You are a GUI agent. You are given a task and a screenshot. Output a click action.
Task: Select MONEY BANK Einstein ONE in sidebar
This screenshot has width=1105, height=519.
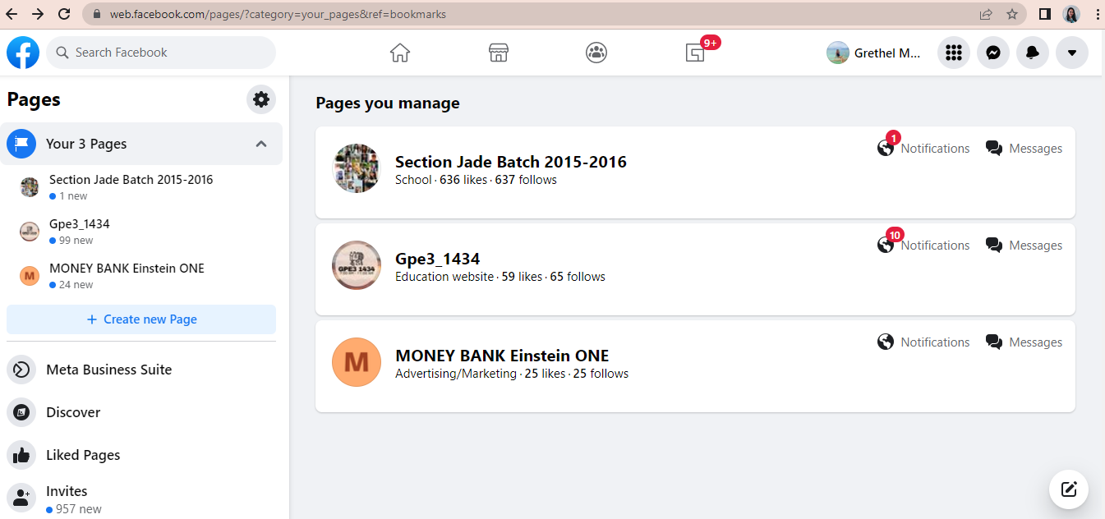tap(141, 276)
